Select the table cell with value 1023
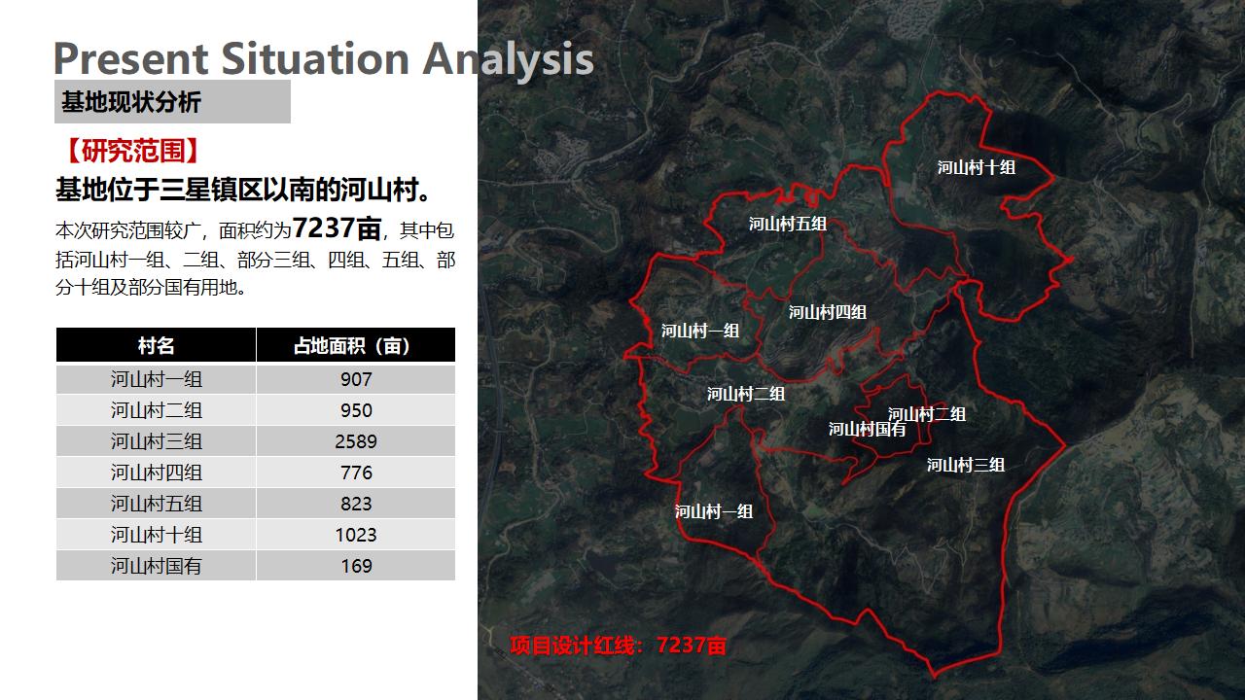Image resolution: width=1245 pixels, height=700 pixels. 356,535
